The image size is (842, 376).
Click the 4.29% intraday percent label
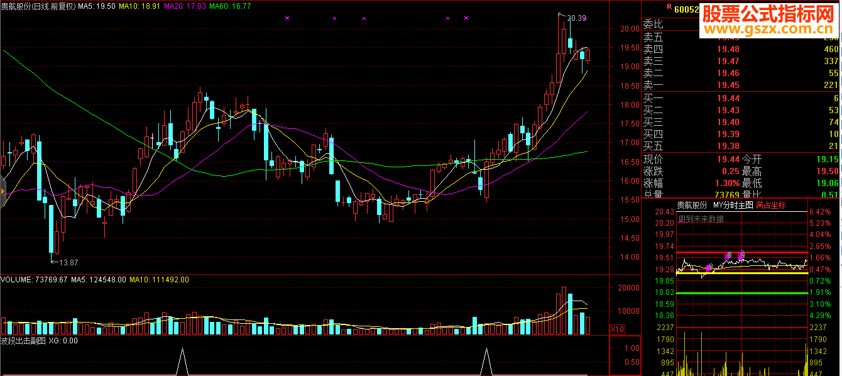click(820, 316)
